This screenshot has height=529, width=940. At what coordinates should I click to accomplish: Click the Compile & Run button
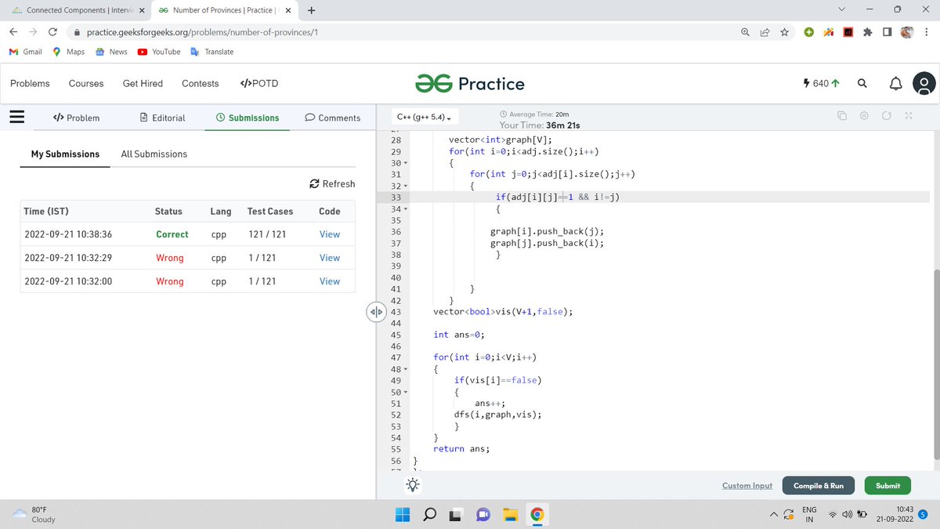pyautogui.click(x=819, y=486)
